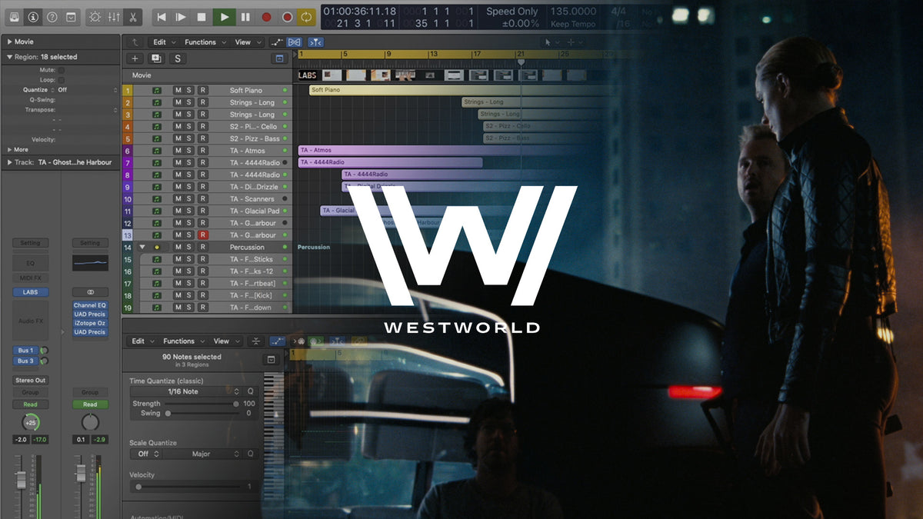Open the piano roll View menu
The width and height of the screenshot is (923, 519).
(x=225, y=341)
